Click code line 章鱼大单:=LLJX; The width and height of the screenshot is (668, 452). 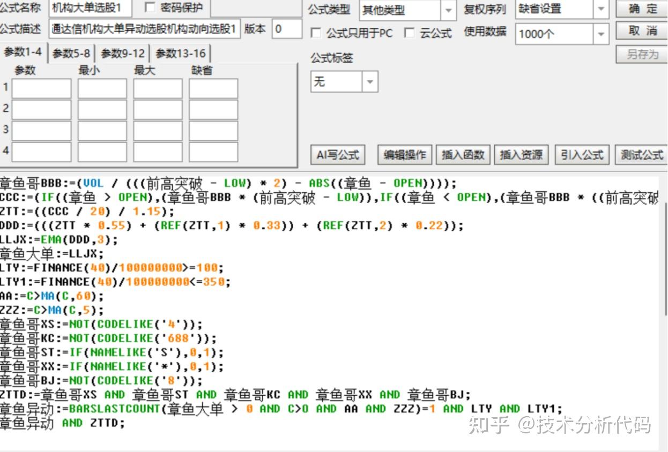coord(53,253)
